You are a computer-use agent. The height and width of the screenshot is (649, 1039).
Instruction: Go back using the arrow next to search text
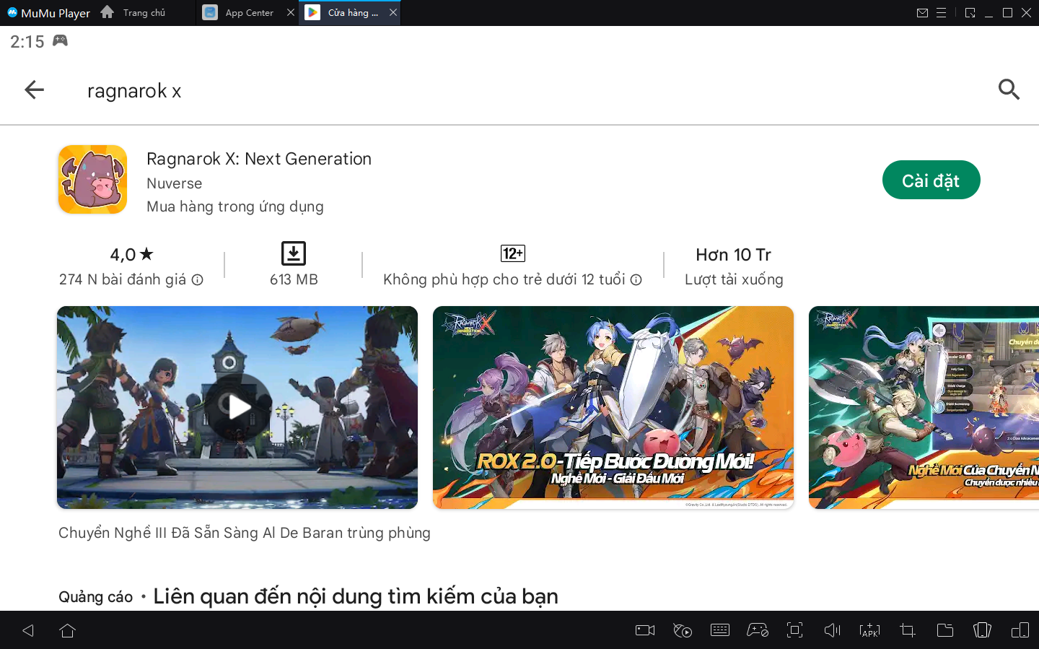[34, 90]
